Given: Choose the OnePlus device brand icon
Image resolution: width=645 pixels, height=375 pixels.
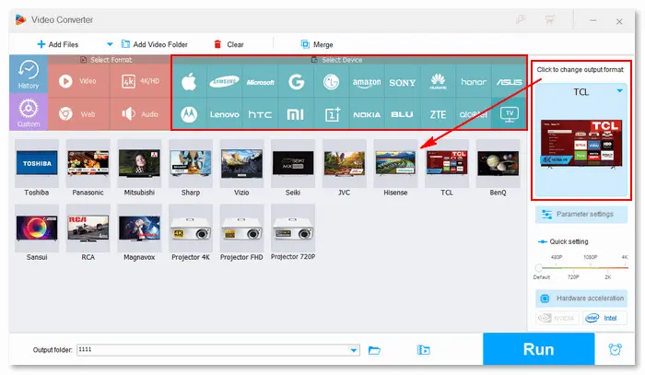Looking at the screenshot, I should click(333, 114).
